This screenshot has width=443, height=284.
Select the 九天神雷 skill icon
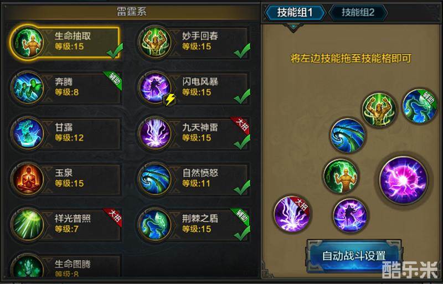pyautogui.click(x=155, y=133)
